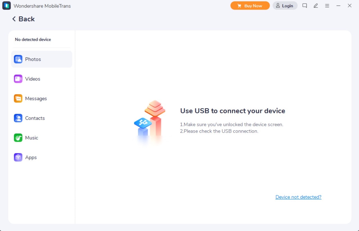
Task: Open the Device not detected? link
Action: coord(298,197)
